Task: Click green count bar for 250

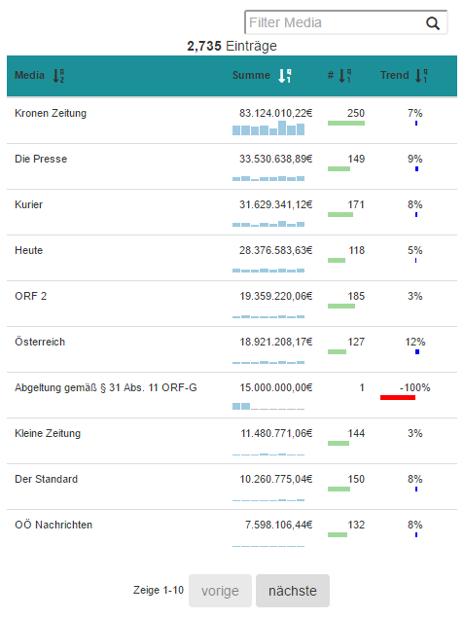Action: tap(346, 123)
